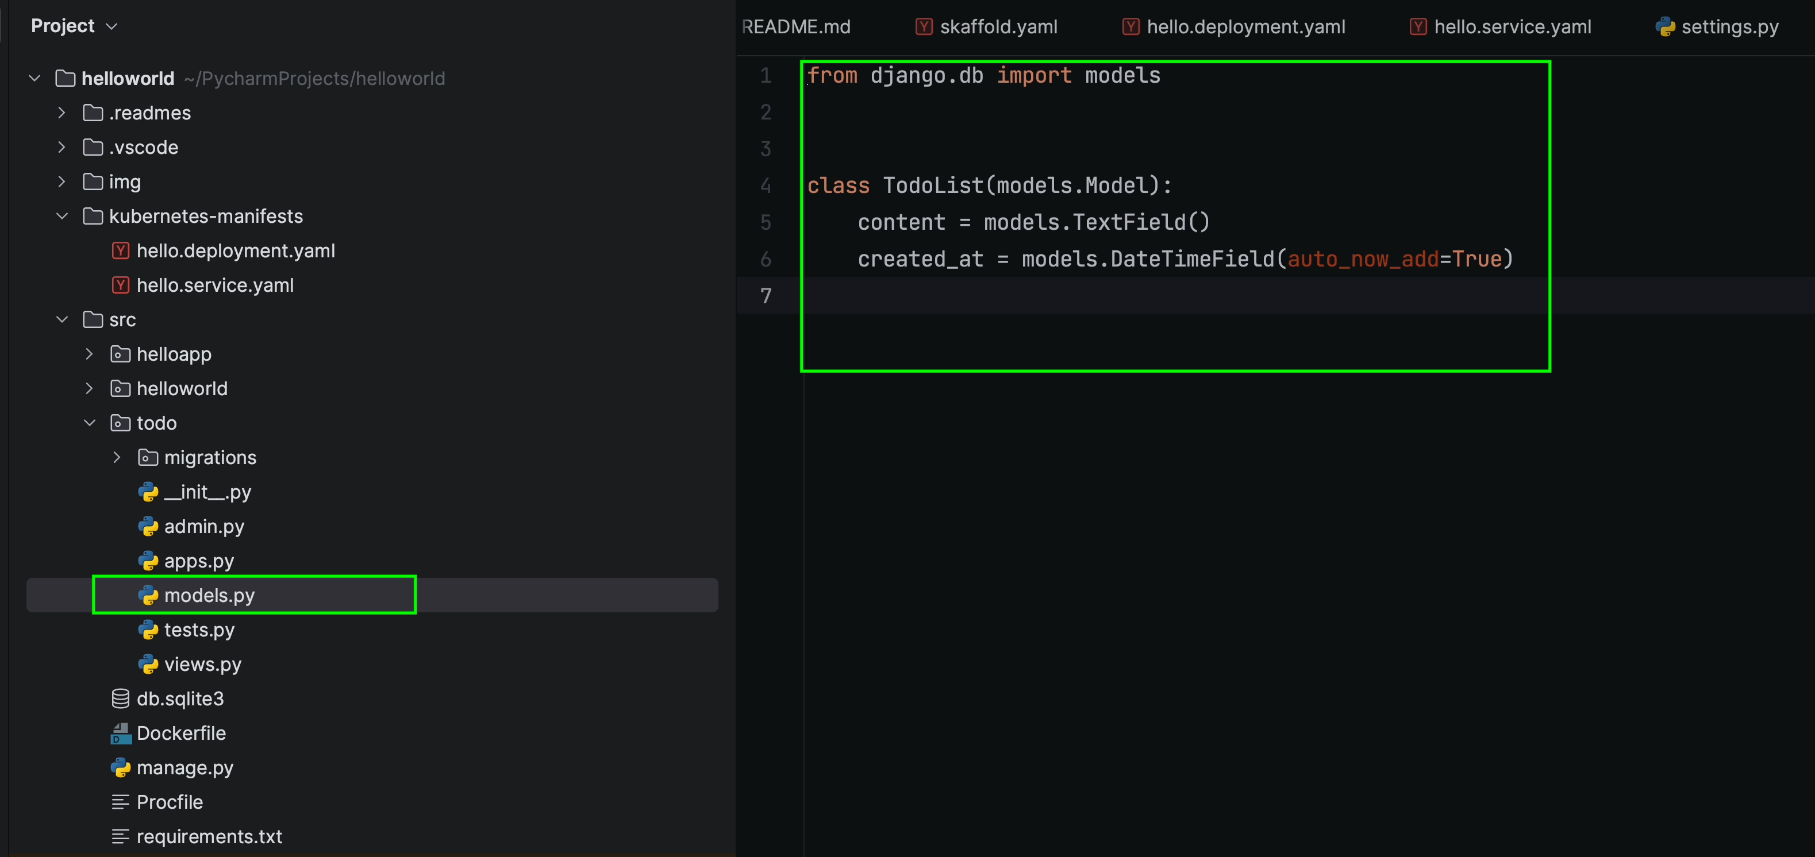Click the Python icon beside tests.py

[x=149, y=630]
